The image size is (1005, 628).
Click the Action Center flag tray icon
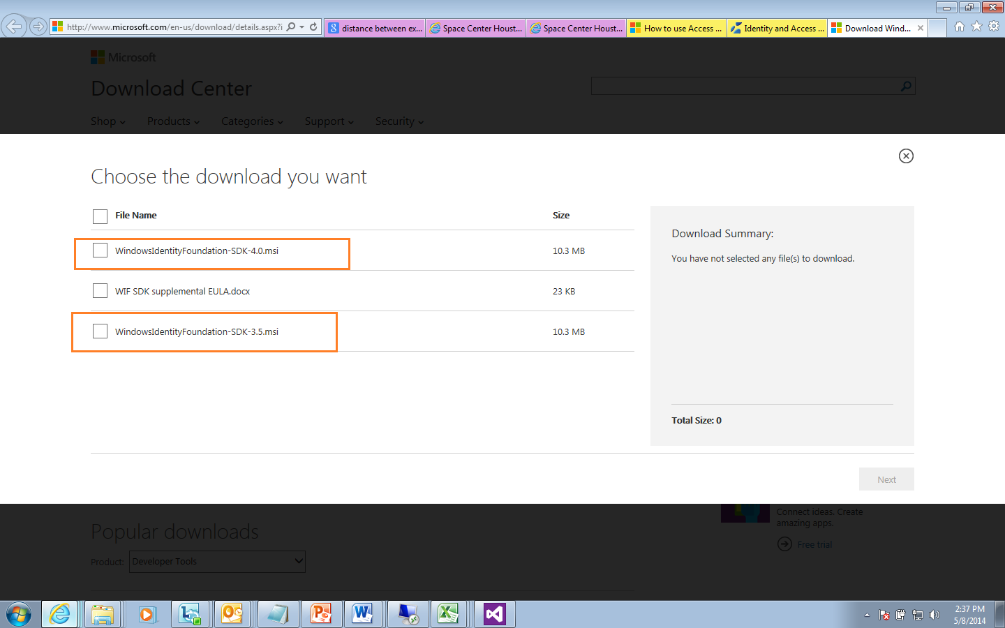(x=884, y=615)
